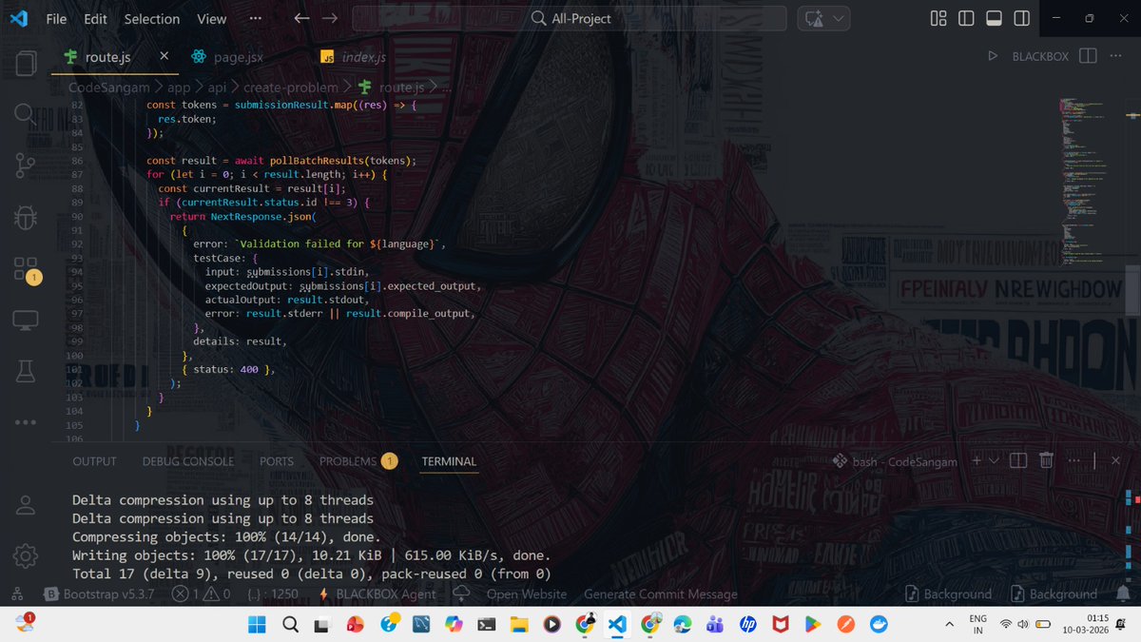
Task: Switch to the page.jsx tab
Action: click(228, 57)
